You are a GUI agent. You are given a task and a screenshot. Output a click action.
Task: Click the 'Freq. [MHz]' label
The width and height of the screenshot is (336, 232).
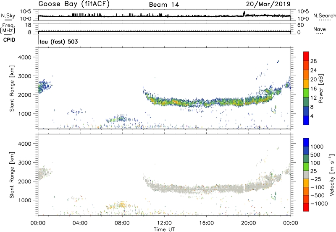(x=8, y=28)
